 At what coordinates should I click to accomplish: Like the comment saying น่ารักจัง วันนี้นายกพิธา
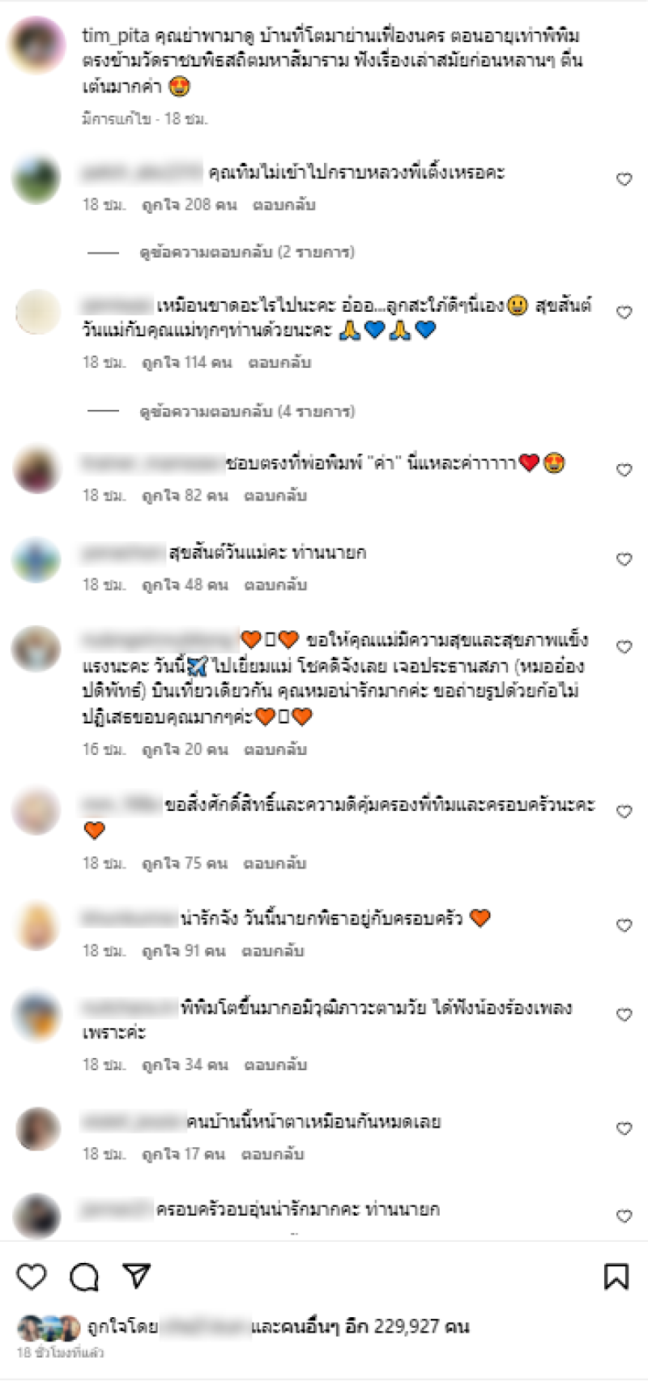(x=624, y=925)
